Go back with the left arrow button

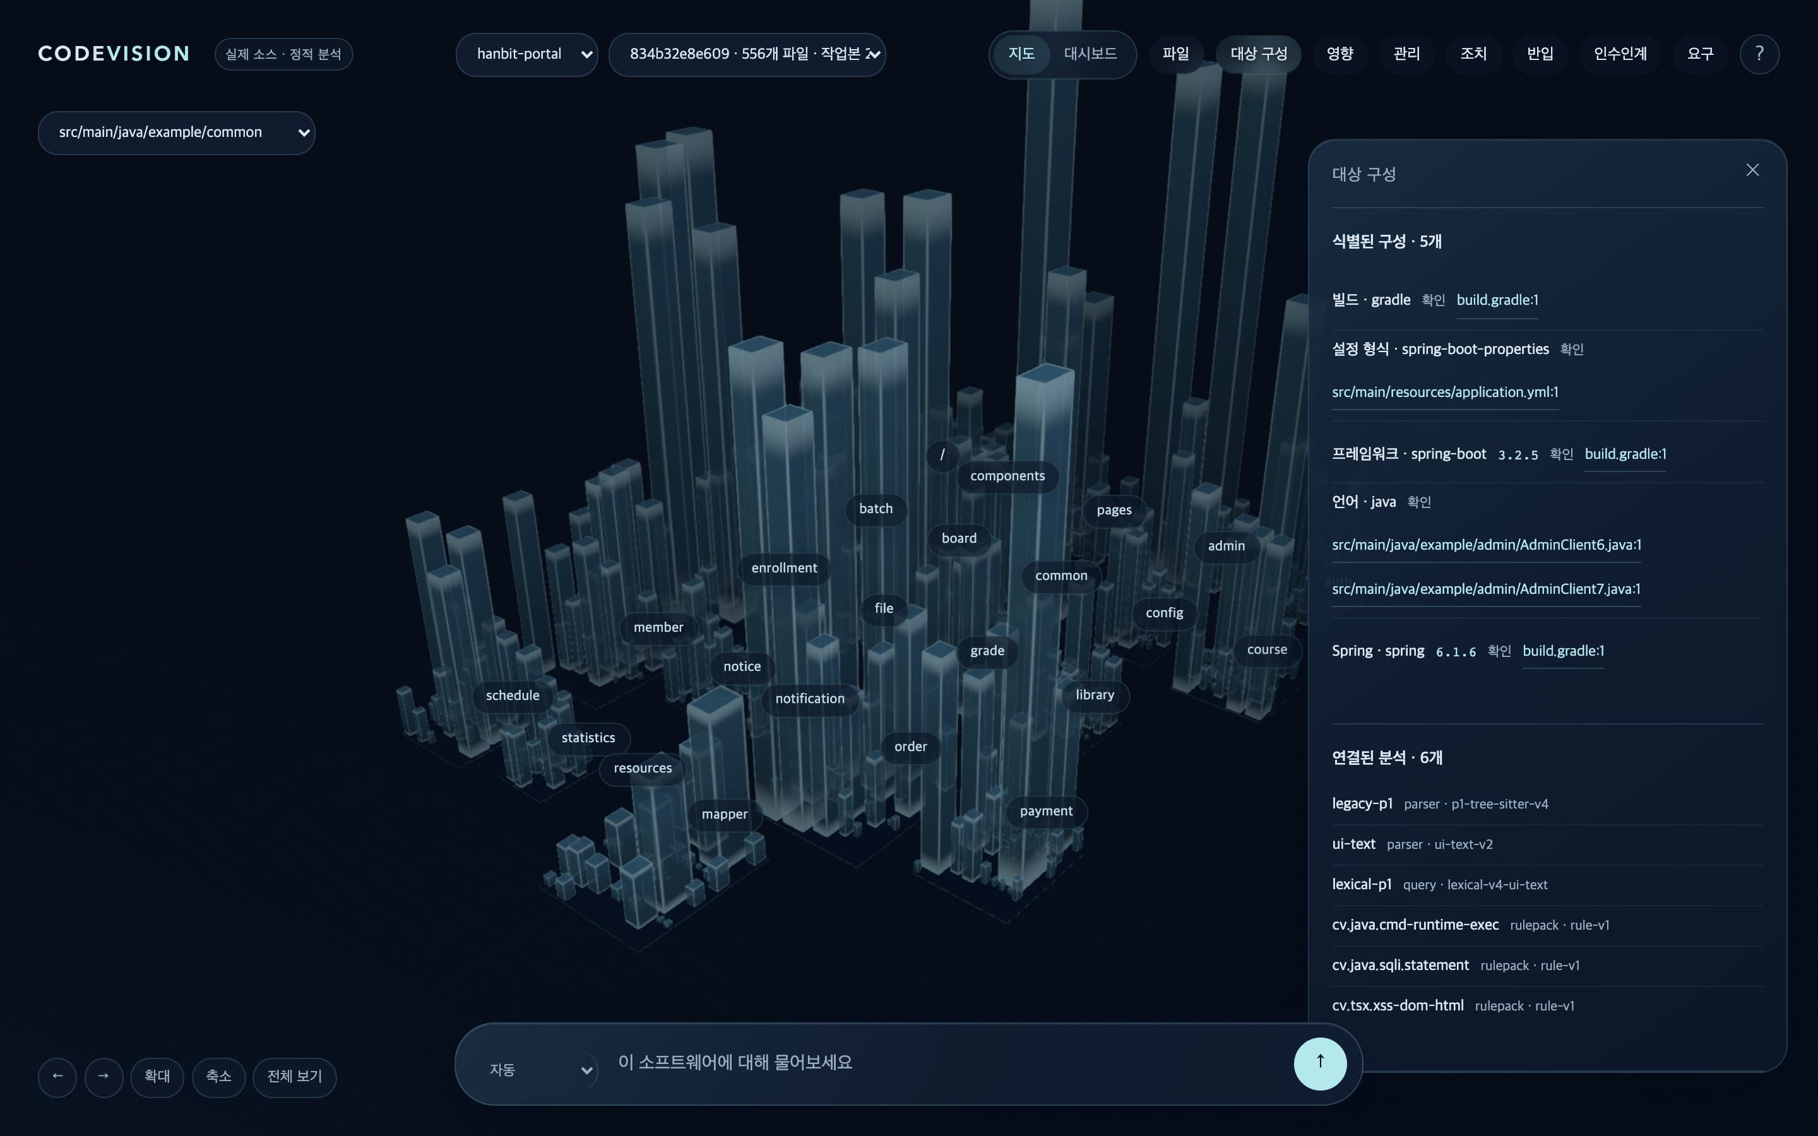tap(57, 1077)
